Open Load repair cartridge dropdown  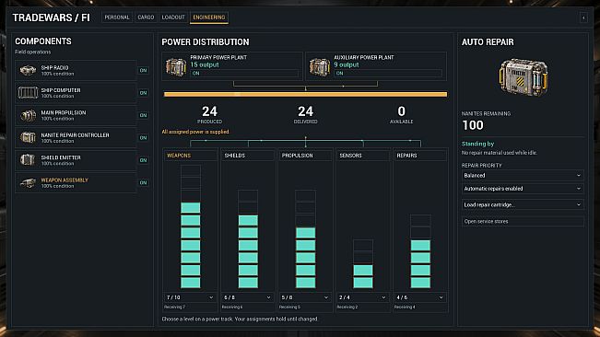point(523,204)
